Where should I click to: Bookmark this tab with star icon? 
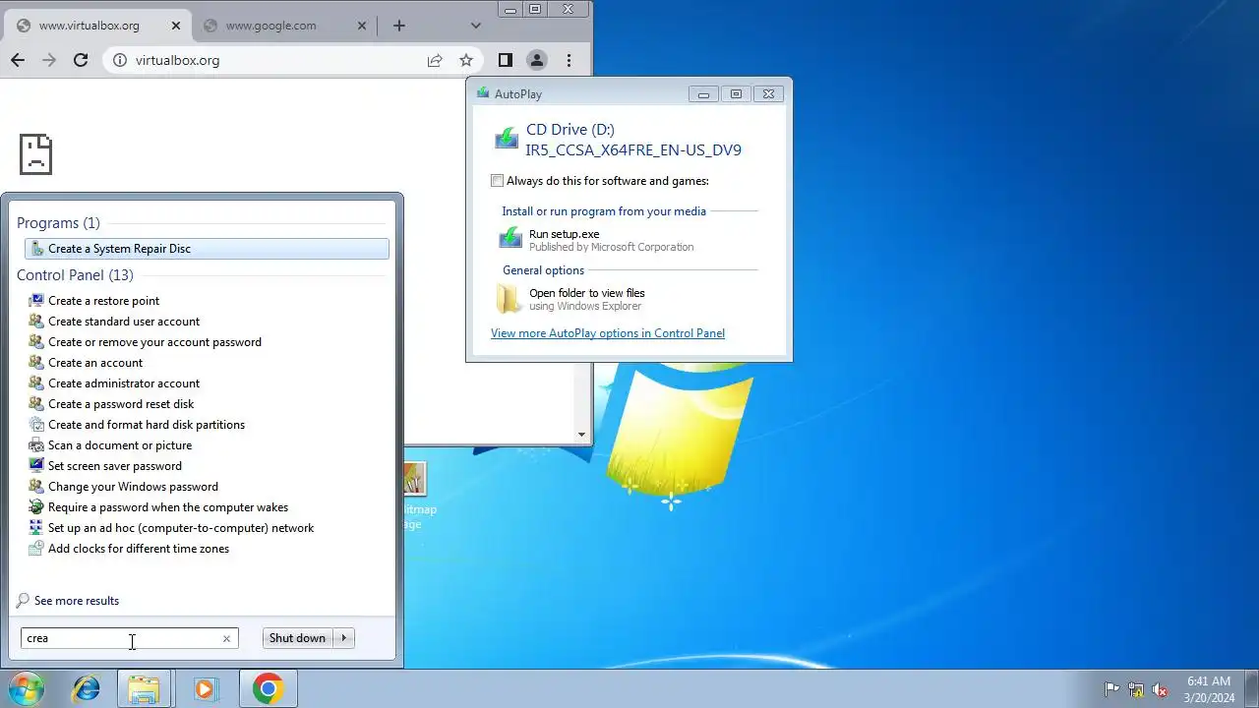click(x=466, y=60)
